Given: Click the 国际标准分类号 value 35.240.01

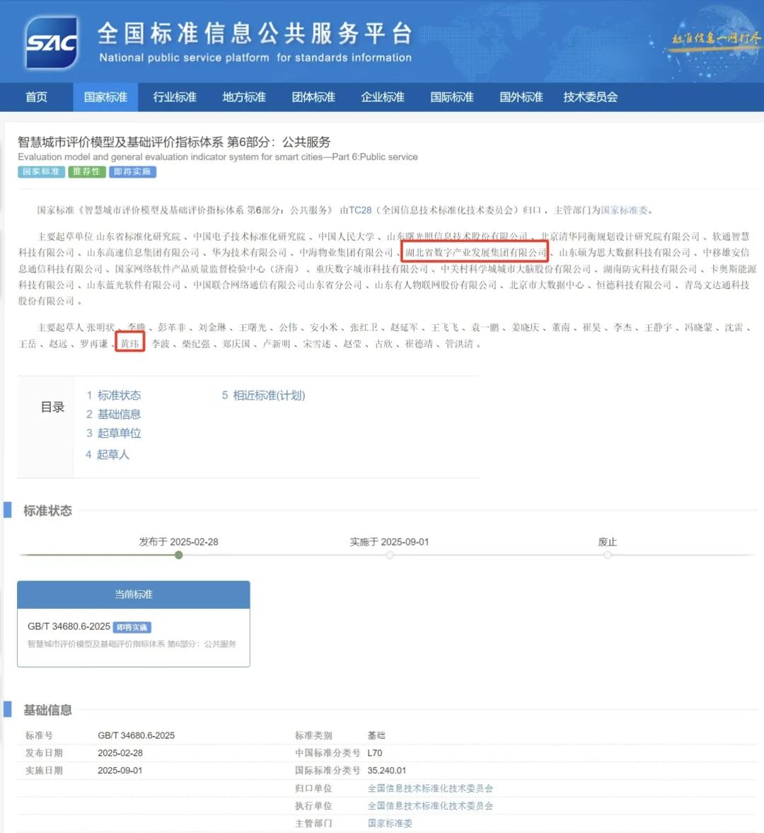Looking at the screenshot, I should [x=386, y=771].
